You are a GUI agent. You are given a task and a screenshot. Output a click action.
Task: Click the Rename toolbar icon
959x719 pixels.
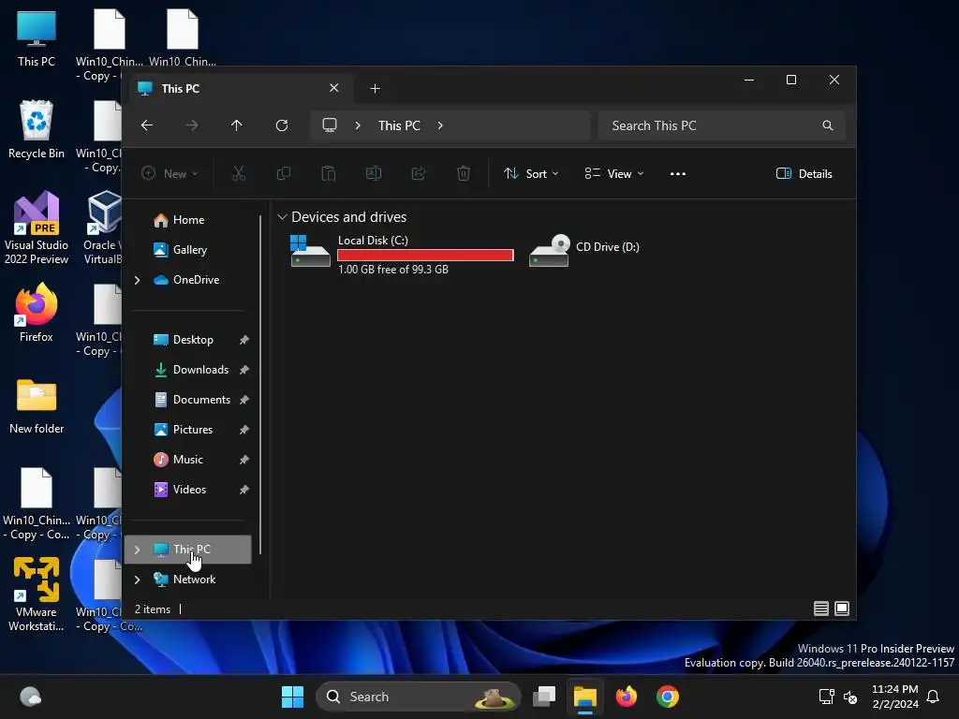click(x=373, y=173)
